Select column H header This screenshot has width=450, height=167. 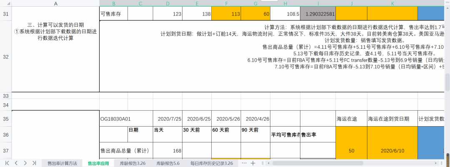point(285,3)
